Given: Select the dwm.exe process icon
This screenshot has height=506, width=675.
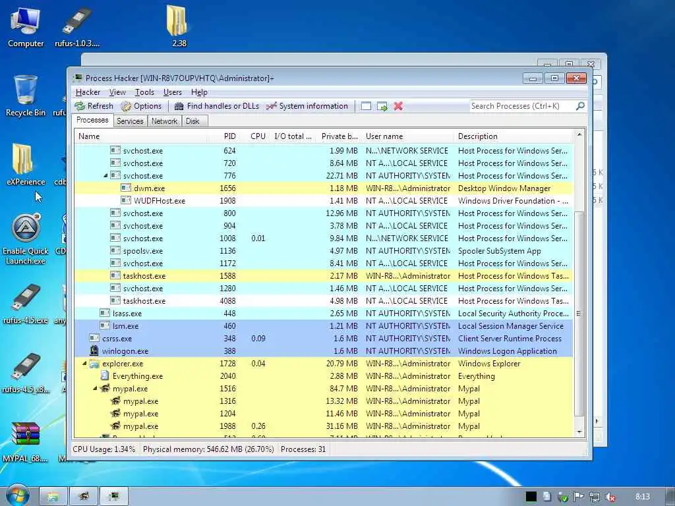Looking at the screenshot, I should (x=126, y=188).
